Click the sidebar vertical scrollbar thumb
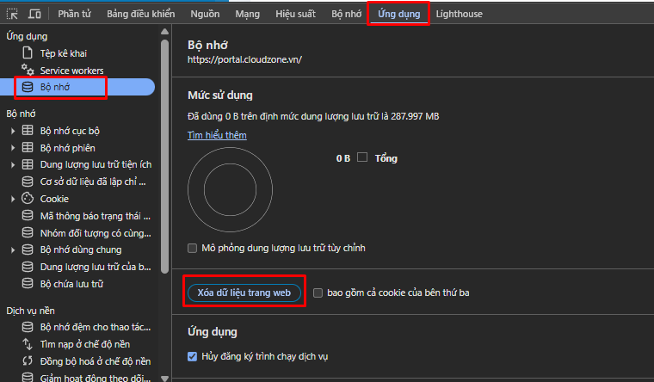This screenshot has height=382, width=654. [x=164, y=157]
